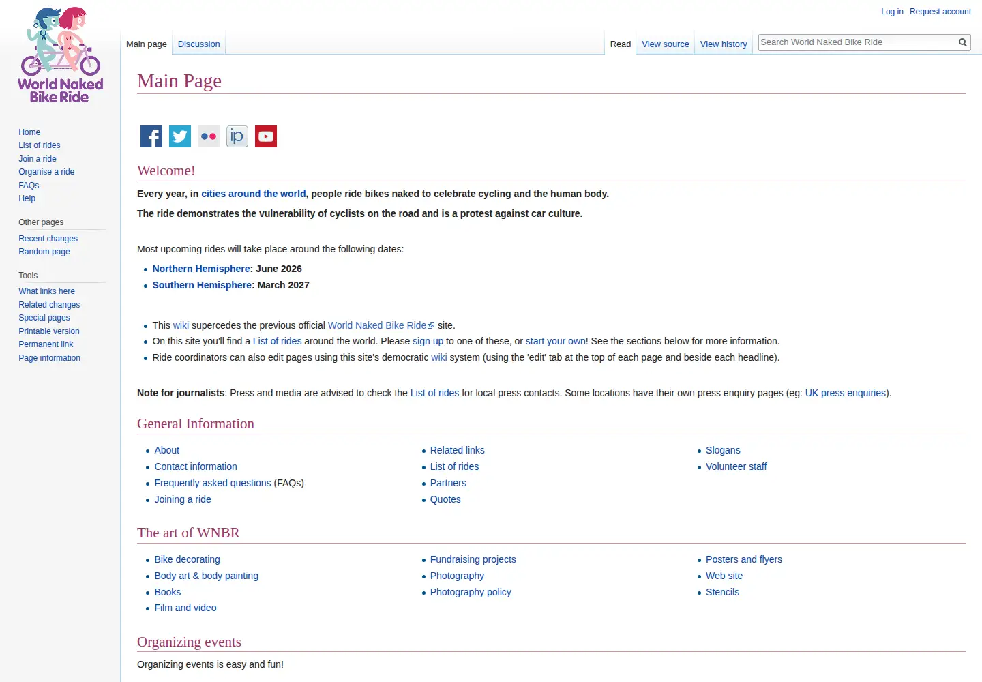Viewport: 982px width, 682px height.
Task: Open the About page link
Action: 167,450
